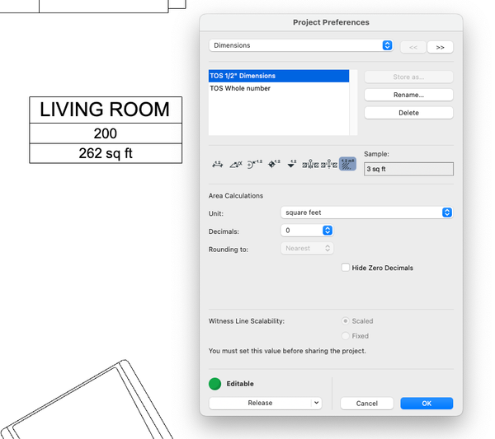495x439 pixels.
Task: Open the Decimals value dropdown
Action: (x=307, y=231)
